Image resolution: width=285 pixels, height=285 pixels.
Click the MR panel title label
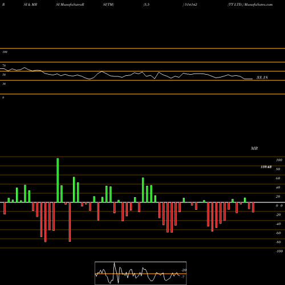(254, 148)
